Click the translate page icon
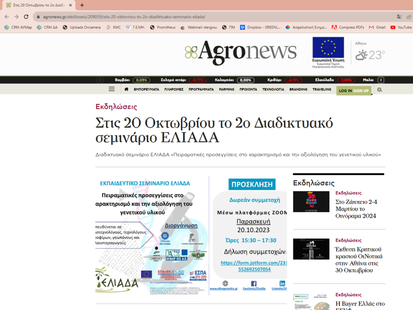 point(399,17)
